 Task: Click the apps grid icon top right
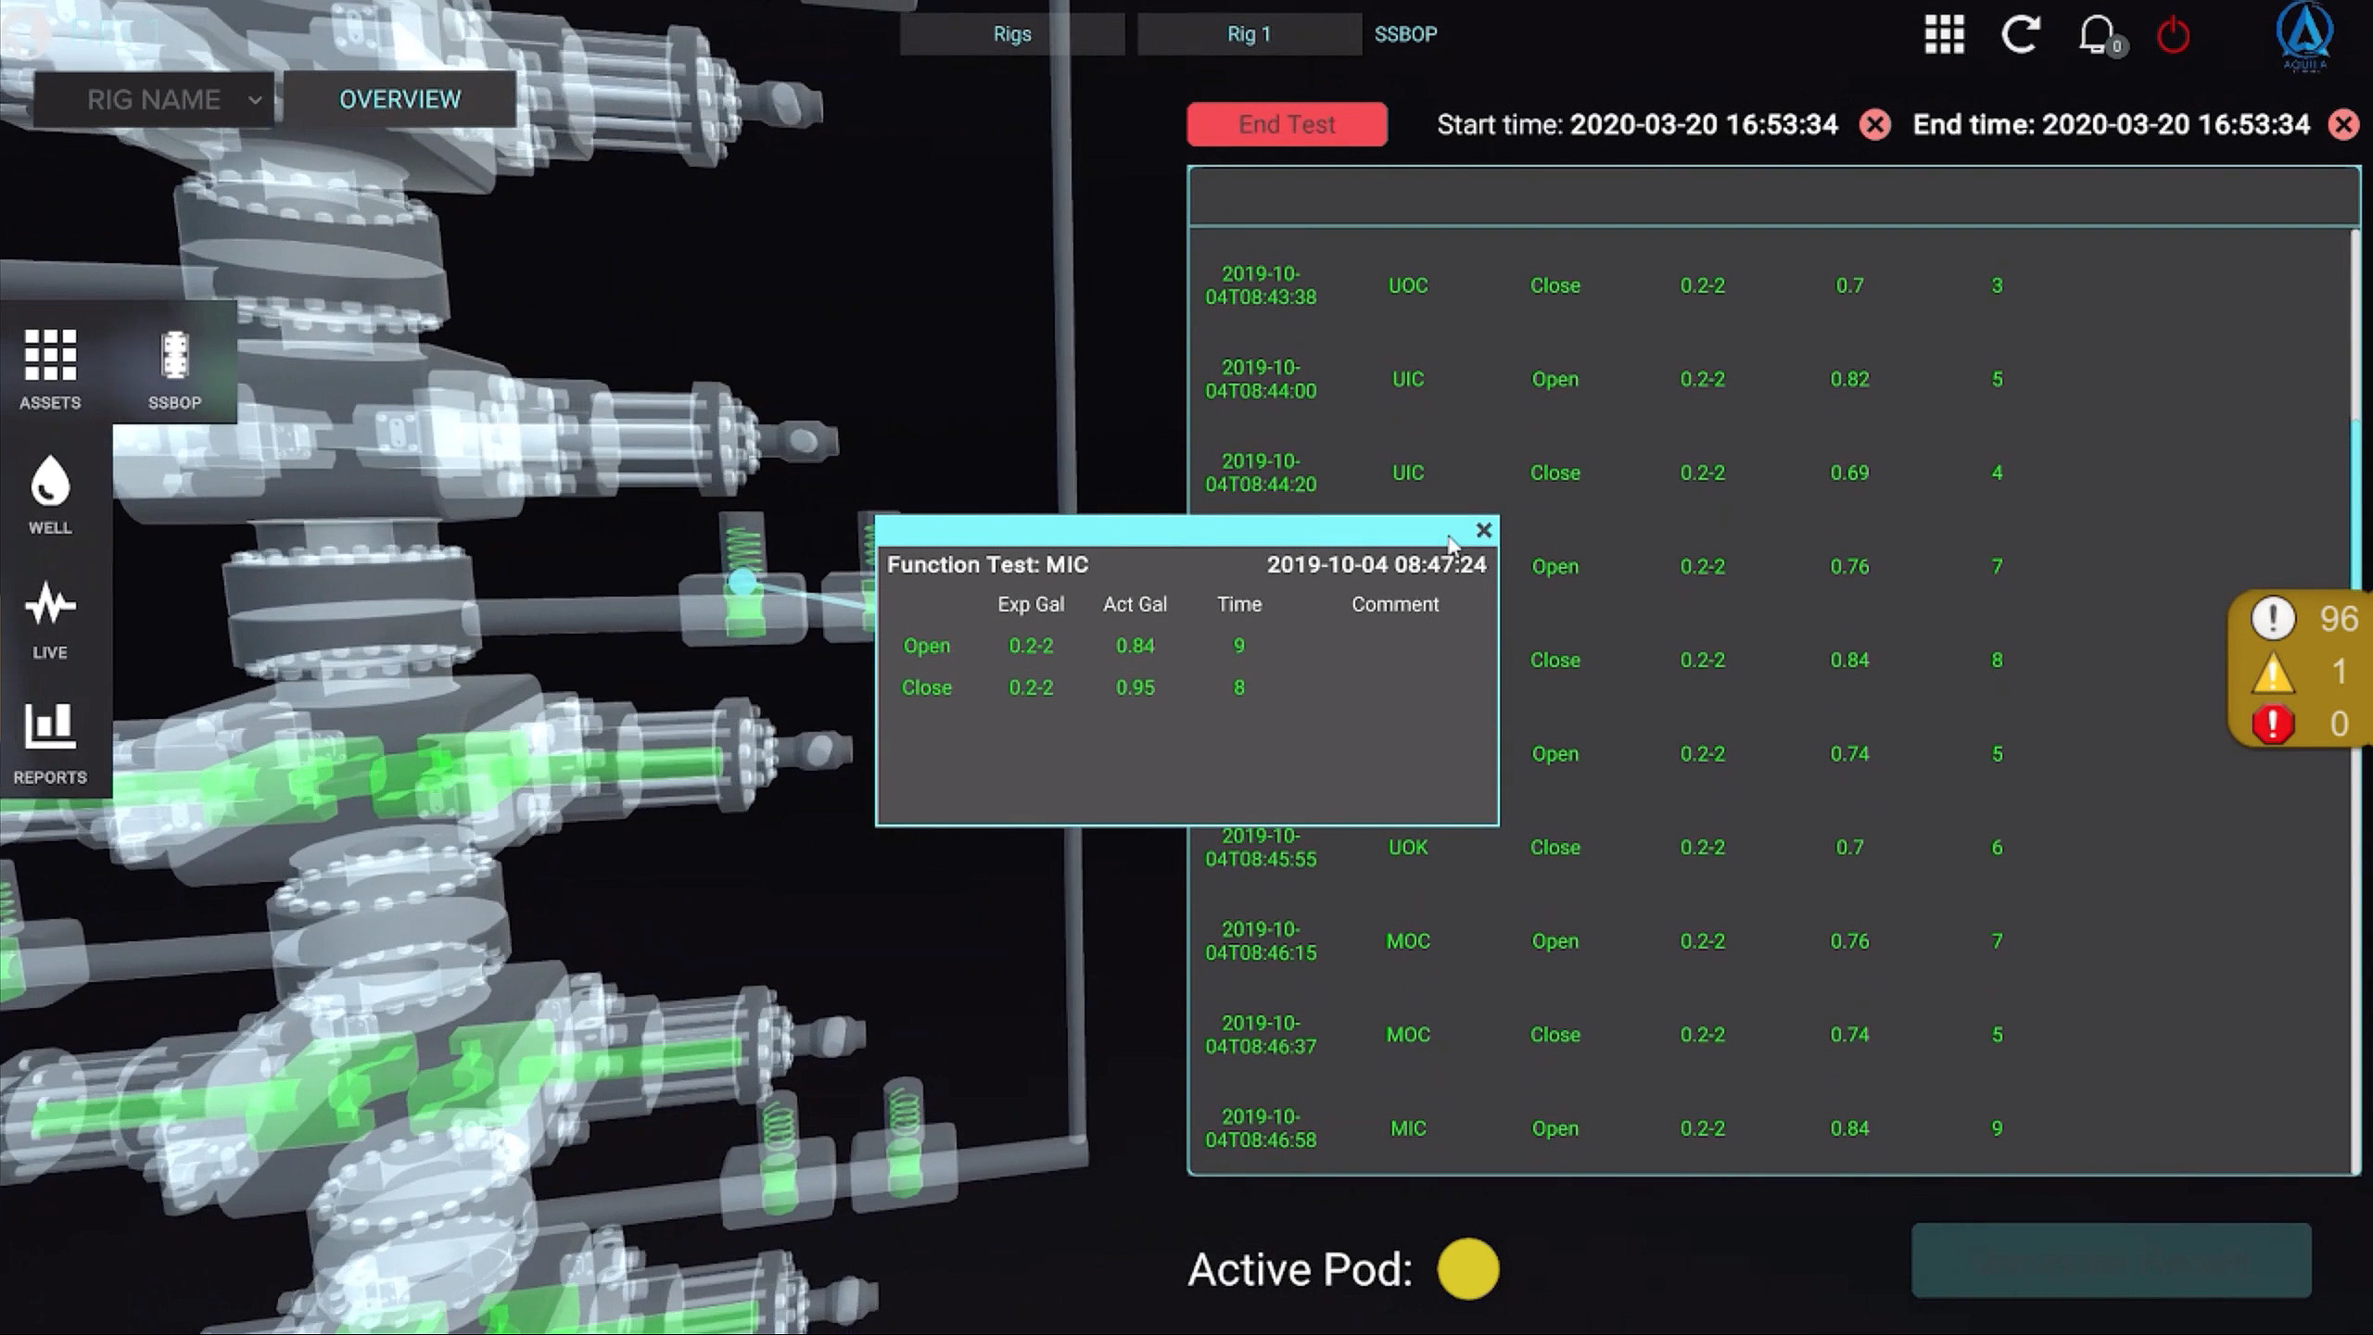pyautogui.click(x=1944, y=35)
